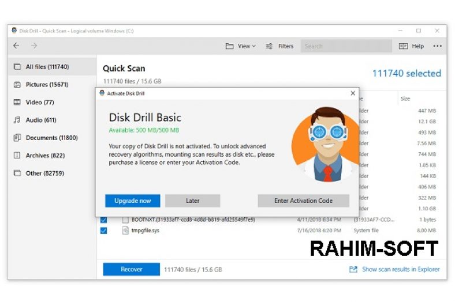
Task: Click the Help book icon
Action: tap(404, 46)
